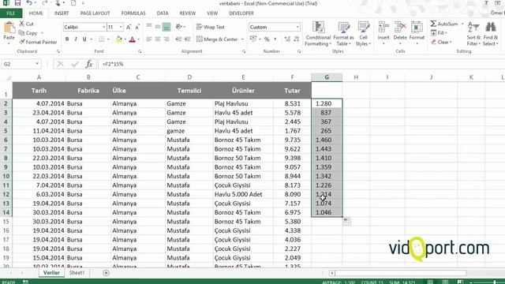Open Sort & Filter

click(x=473, y=34)
